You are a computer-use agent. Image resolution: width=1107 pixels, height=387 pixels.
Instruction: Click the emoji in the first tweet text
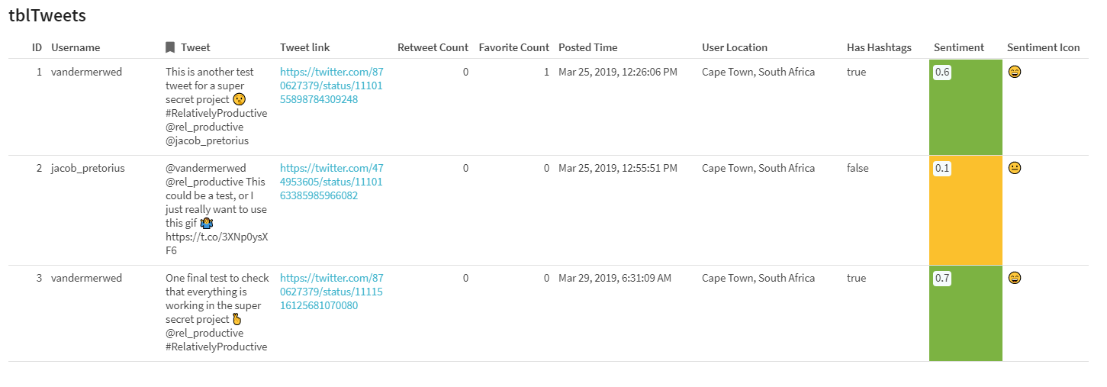[x=239, y=99]
